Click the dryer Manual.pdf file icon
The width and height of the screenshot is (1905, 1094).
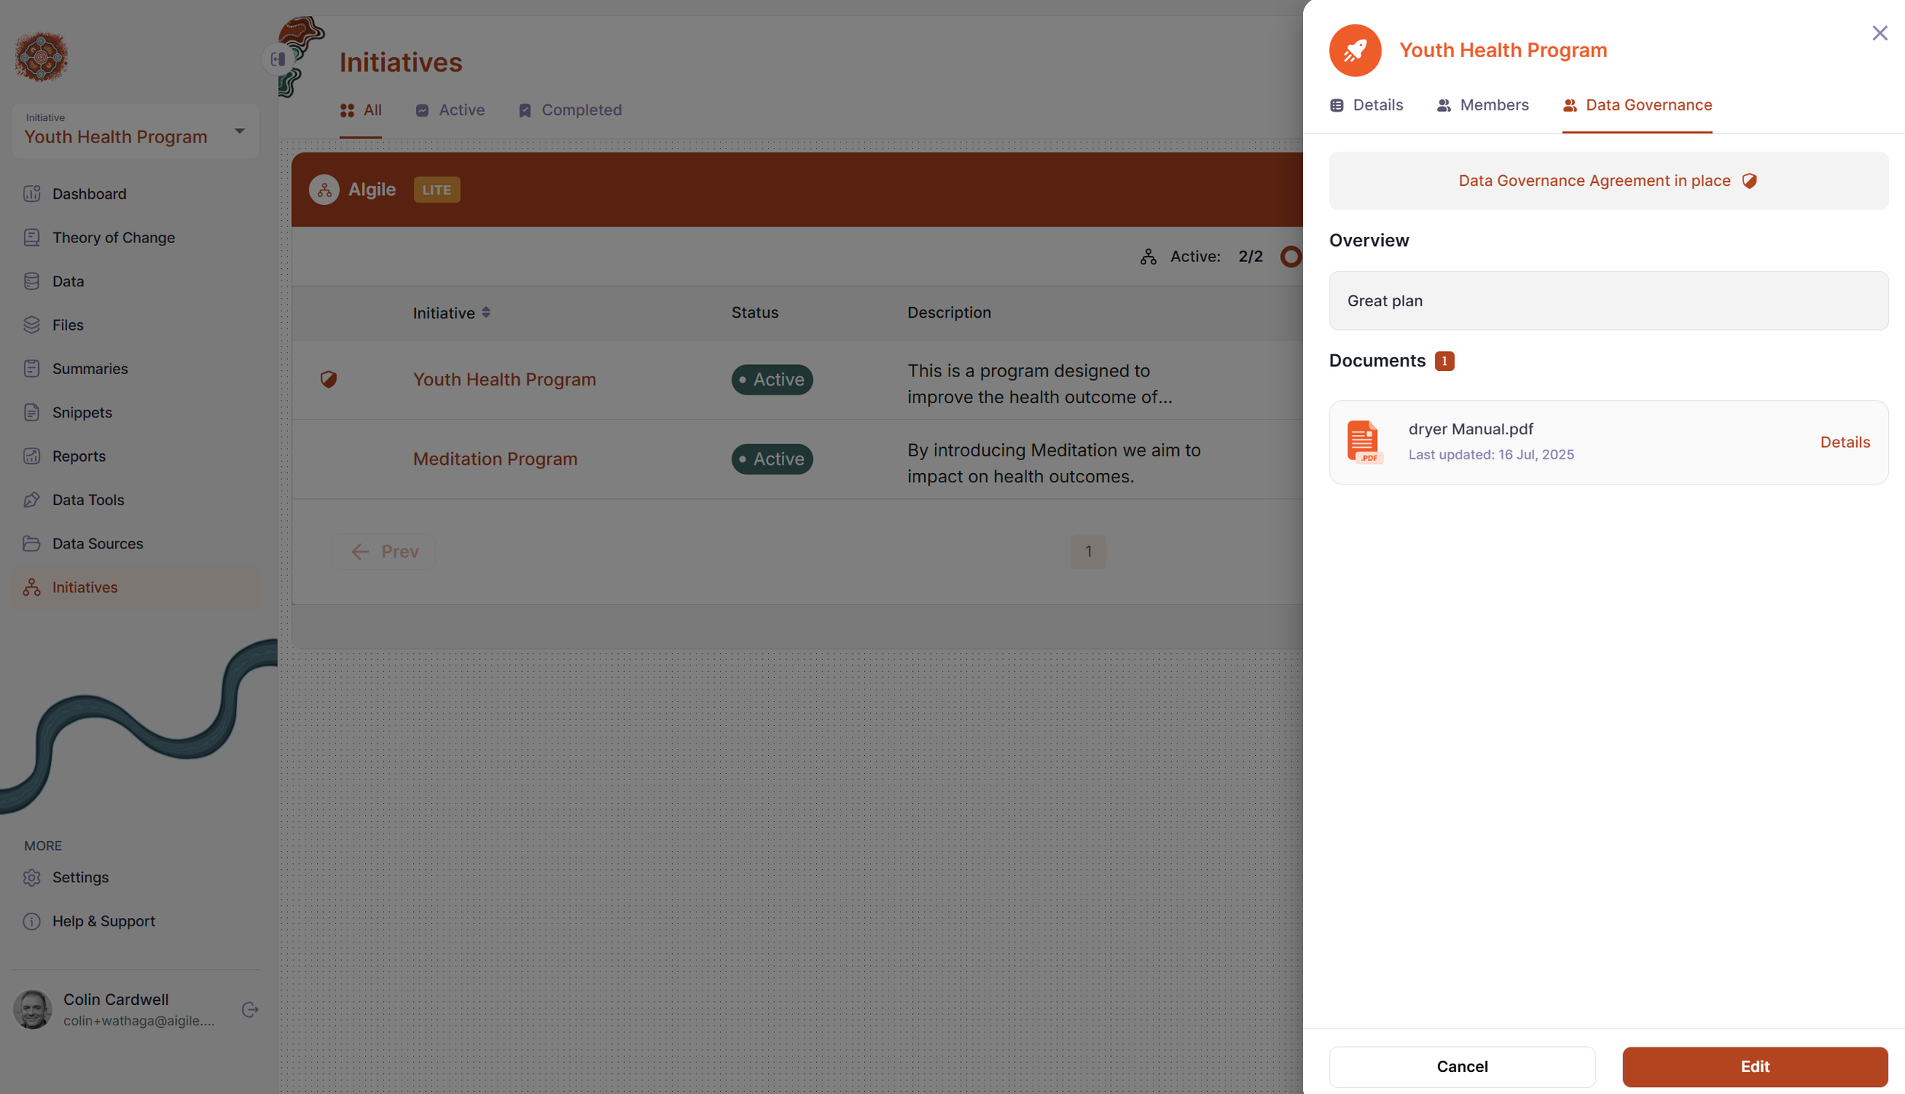(1363, 442)
